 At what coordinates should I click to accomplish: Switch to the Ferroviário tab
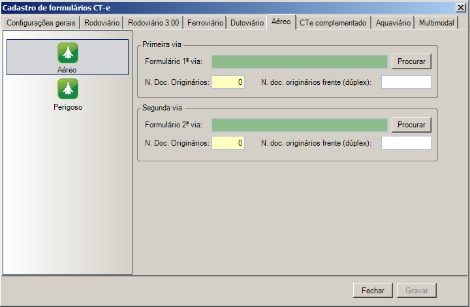205,23
